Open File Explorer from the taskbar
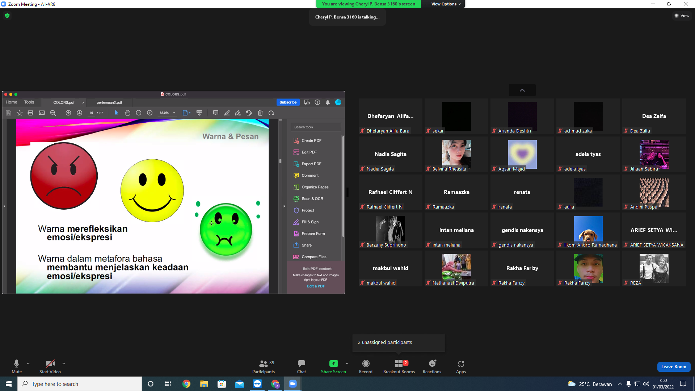This screenshot has height=391, width=695. [x=204, y=384]
